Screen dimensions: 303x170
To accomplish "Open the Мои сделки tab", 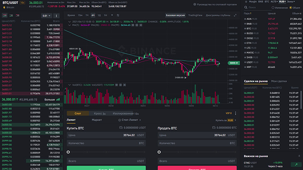I will pyautogui.click(x=279, y=81).
